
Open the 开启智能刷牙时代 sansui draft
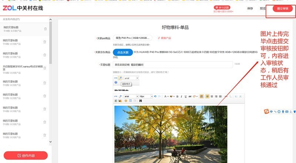[x=23, y=69]
